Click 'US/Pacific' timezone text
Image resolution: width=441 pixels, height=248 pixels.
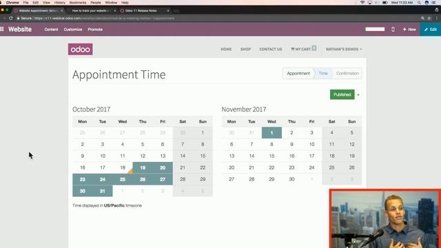pyautogui.click(x=114, y=205)
